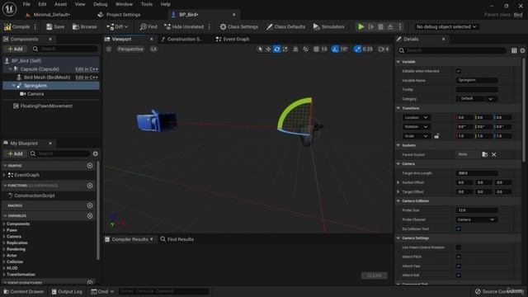
Task: Add a new macro with plus icon
Action: [90, 205]
